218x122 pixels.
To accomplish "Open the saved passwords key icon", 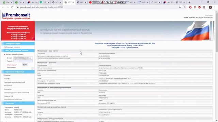I will (x=180, y=7).
